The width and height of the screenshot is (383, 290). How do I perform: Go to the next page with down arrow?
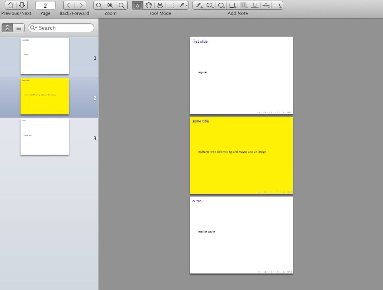[x=22, y=5]
